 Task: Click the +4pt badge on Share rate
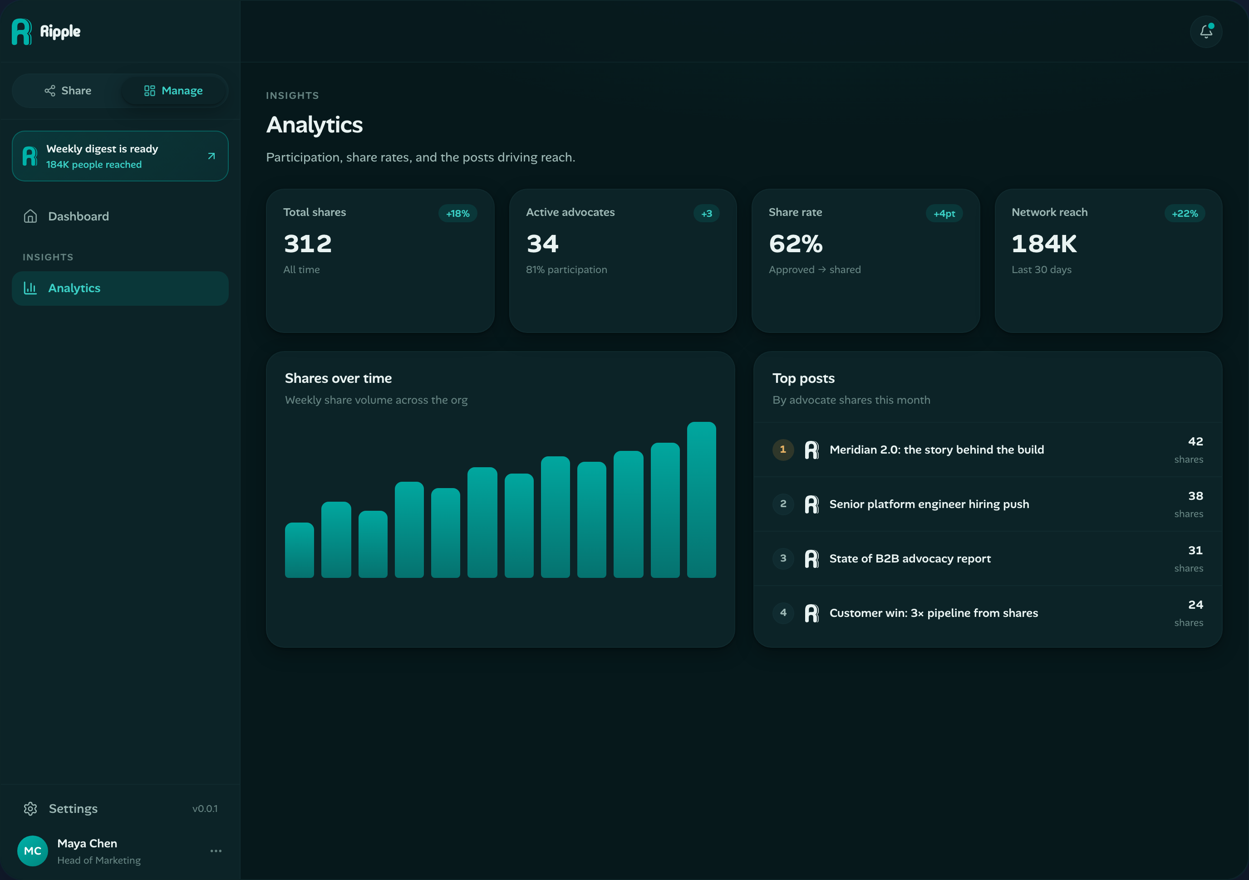944,214
